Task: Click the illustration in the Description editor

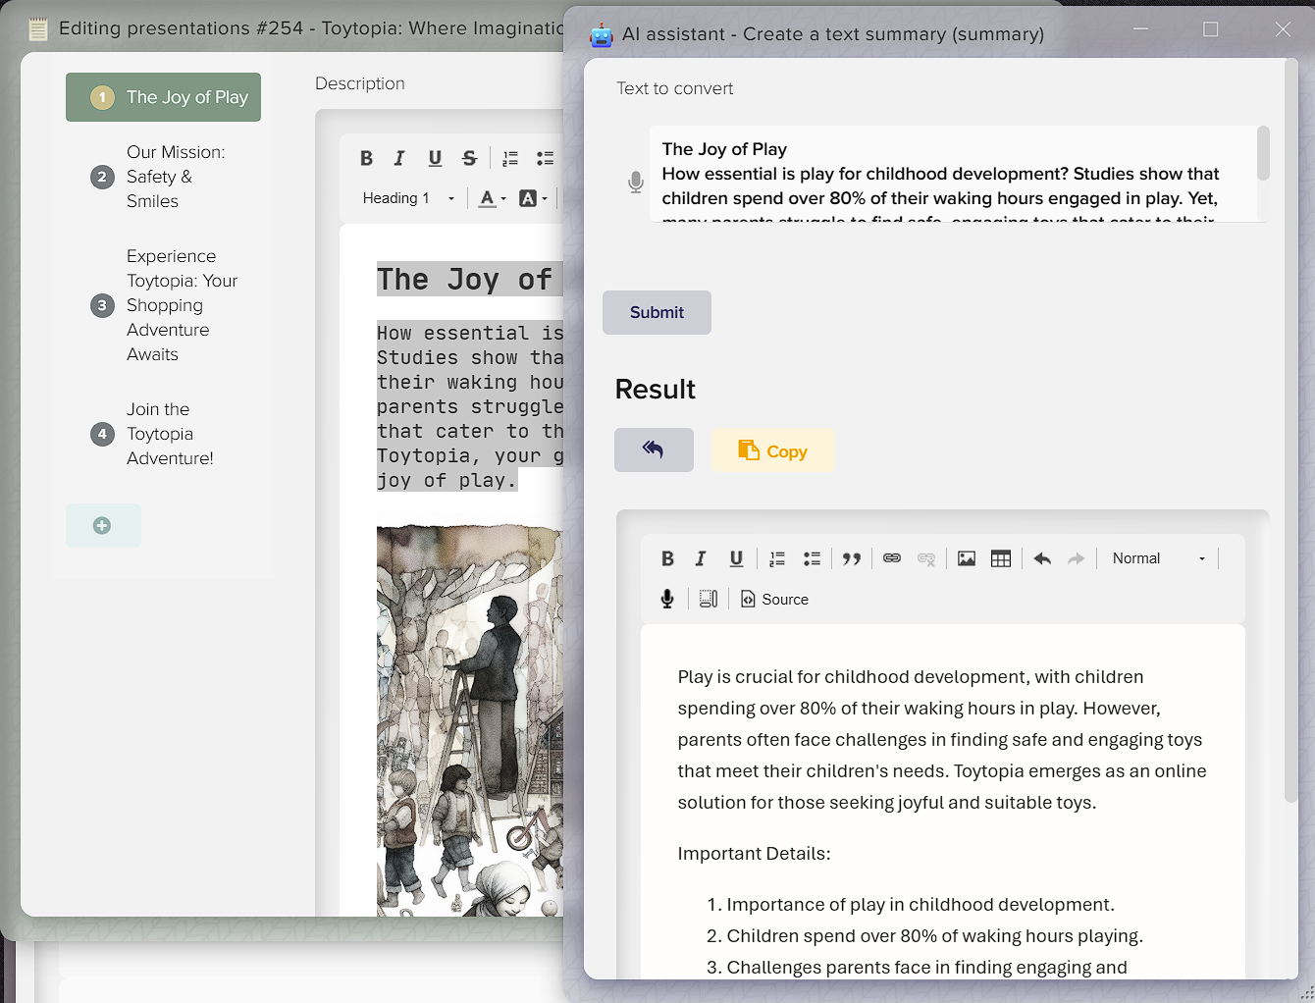Action: point(470,719)
